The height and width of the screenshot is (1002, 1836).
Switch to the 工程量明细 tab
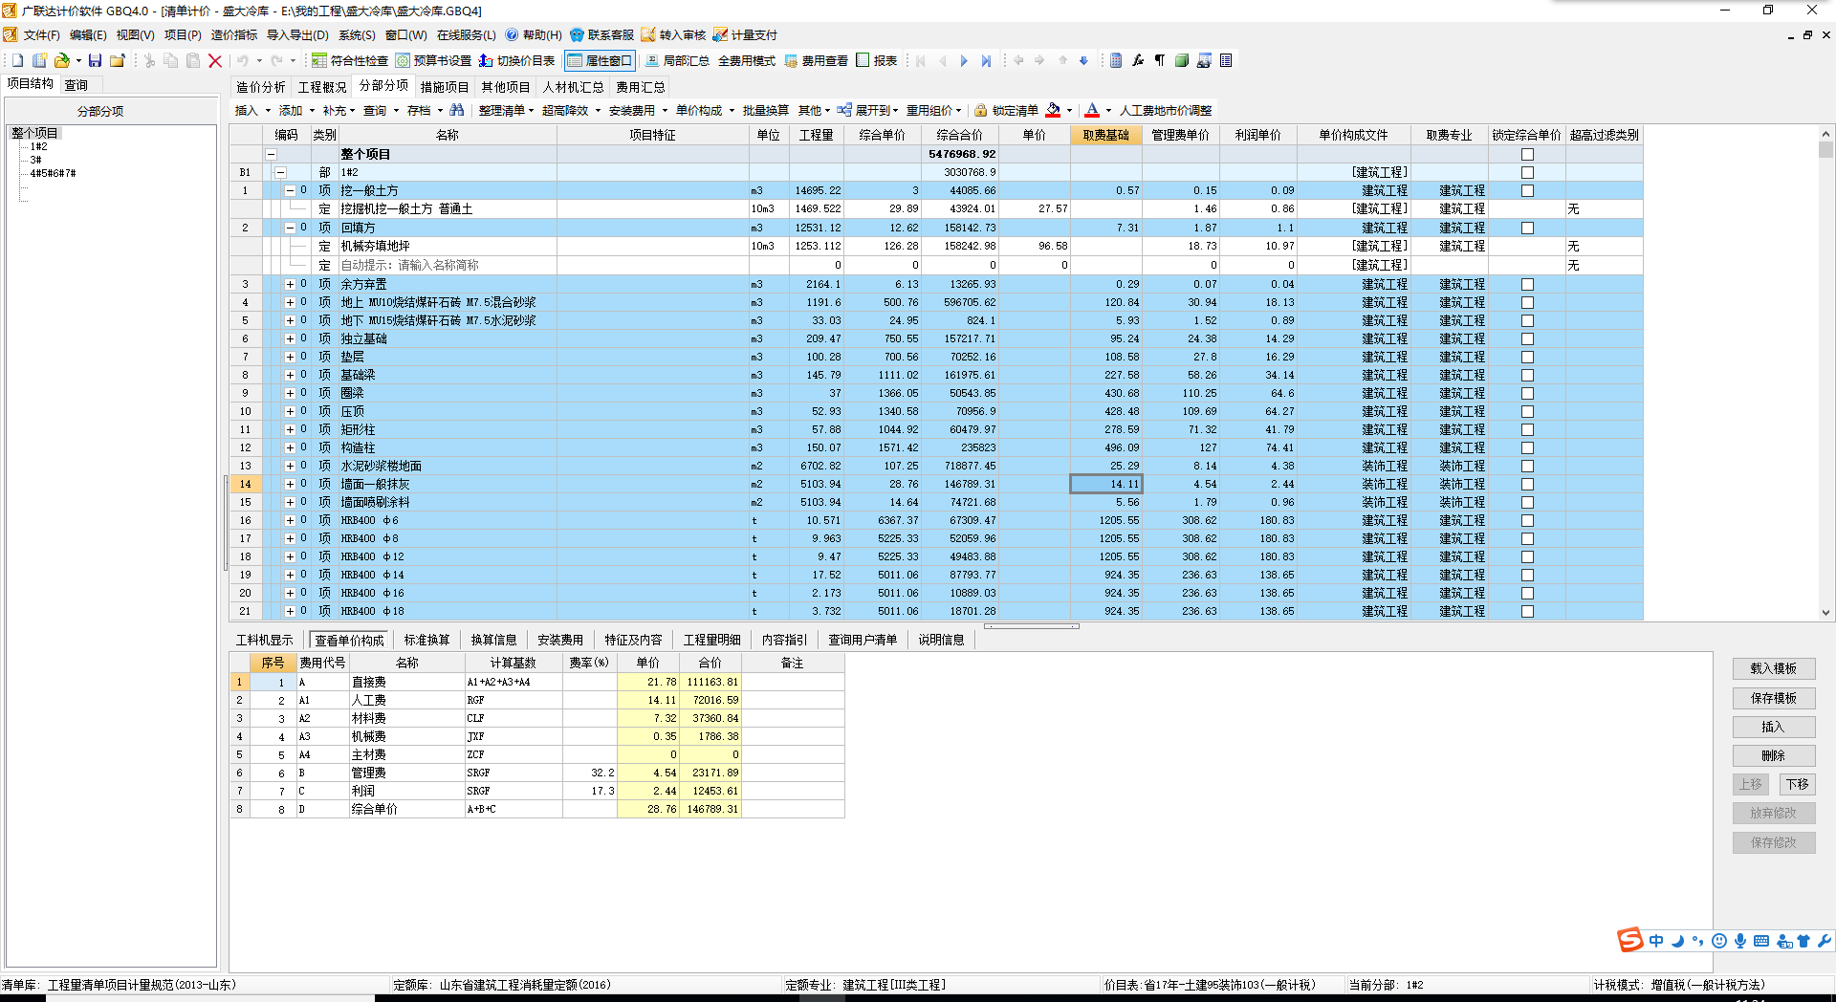point(711,640)
